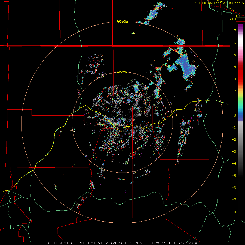Click the -7 scale label
Viewport: 245px width, 245px height.
tap(234, 200)
